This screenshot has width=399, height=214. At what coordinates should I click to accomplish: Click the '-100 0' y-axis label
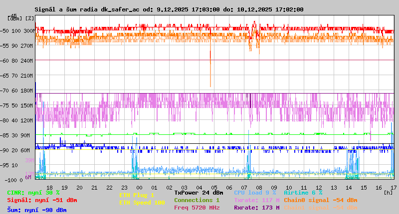coord(14,180)
